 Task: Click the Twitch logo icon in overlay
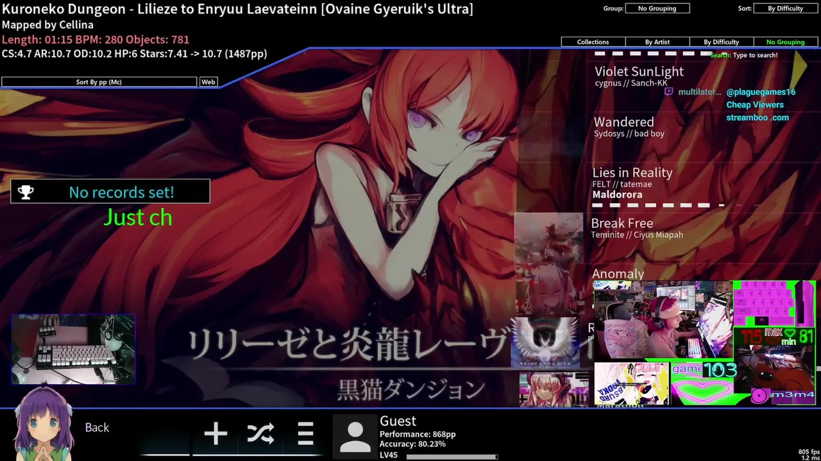669,92
